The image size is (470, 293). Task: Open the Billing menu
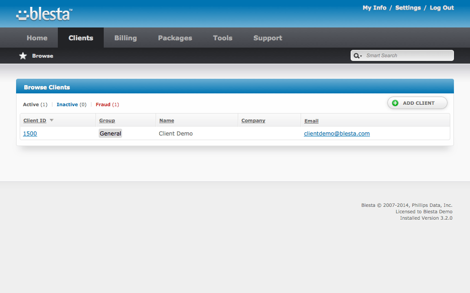point(125,38)
